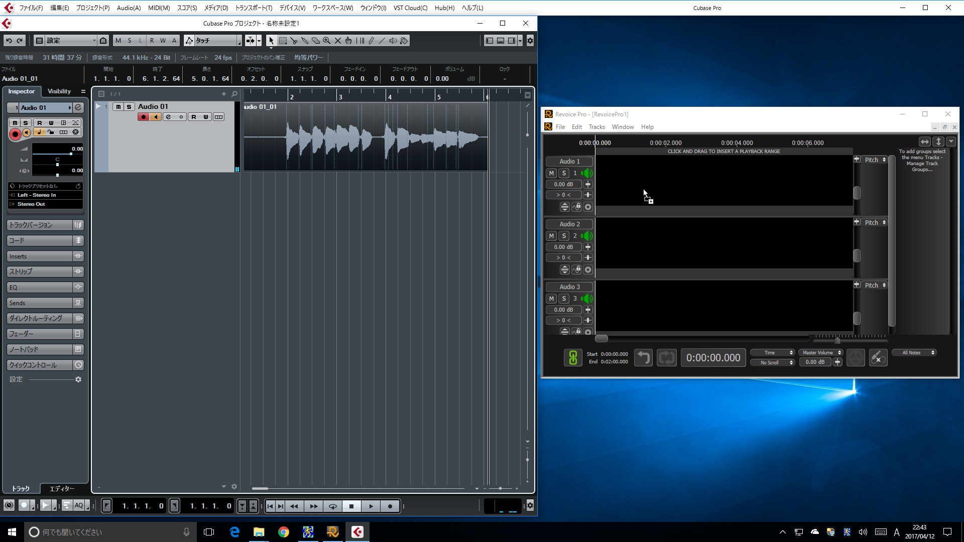Click the Cubase horizontal zoom slider at bottom
Image resolution: width=964 pixels, height=542 pixels.
tap(500, 488)
